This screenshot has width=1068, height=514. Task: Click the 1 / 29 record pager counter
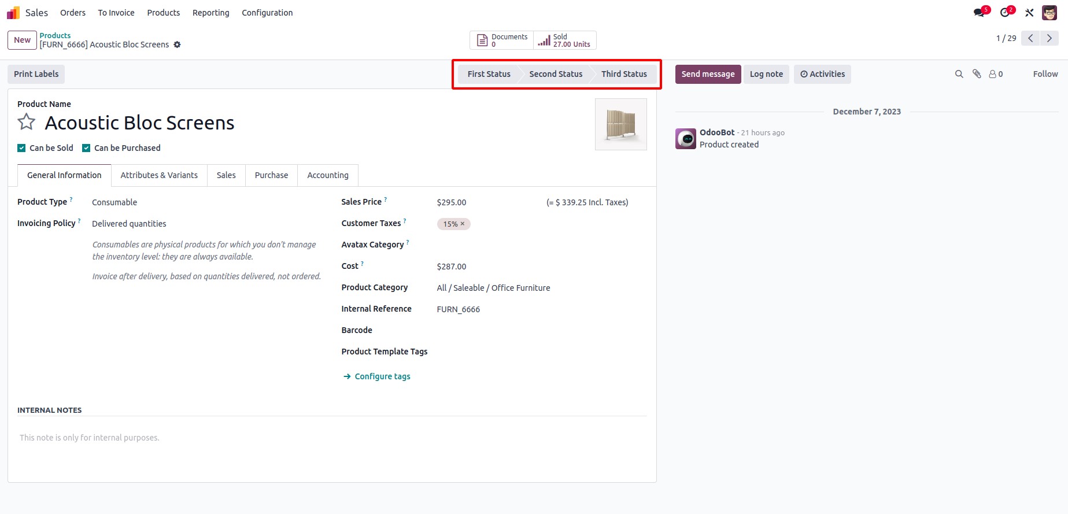coord(1006,38)
